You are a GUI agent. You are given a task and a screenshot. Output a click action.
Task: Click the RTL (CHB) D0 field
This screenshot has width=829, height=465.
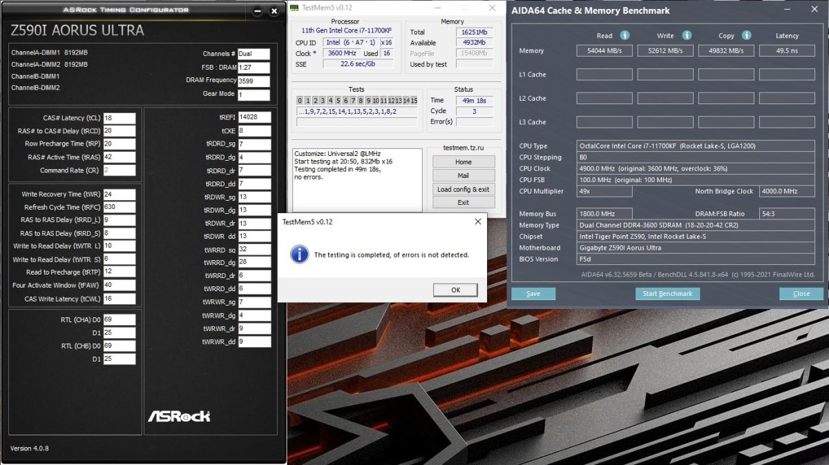coord(119,346)
